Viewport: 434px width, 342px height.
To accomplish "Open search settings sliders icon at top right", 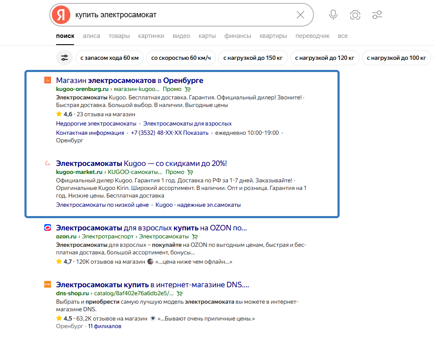I will pos(377,15).
